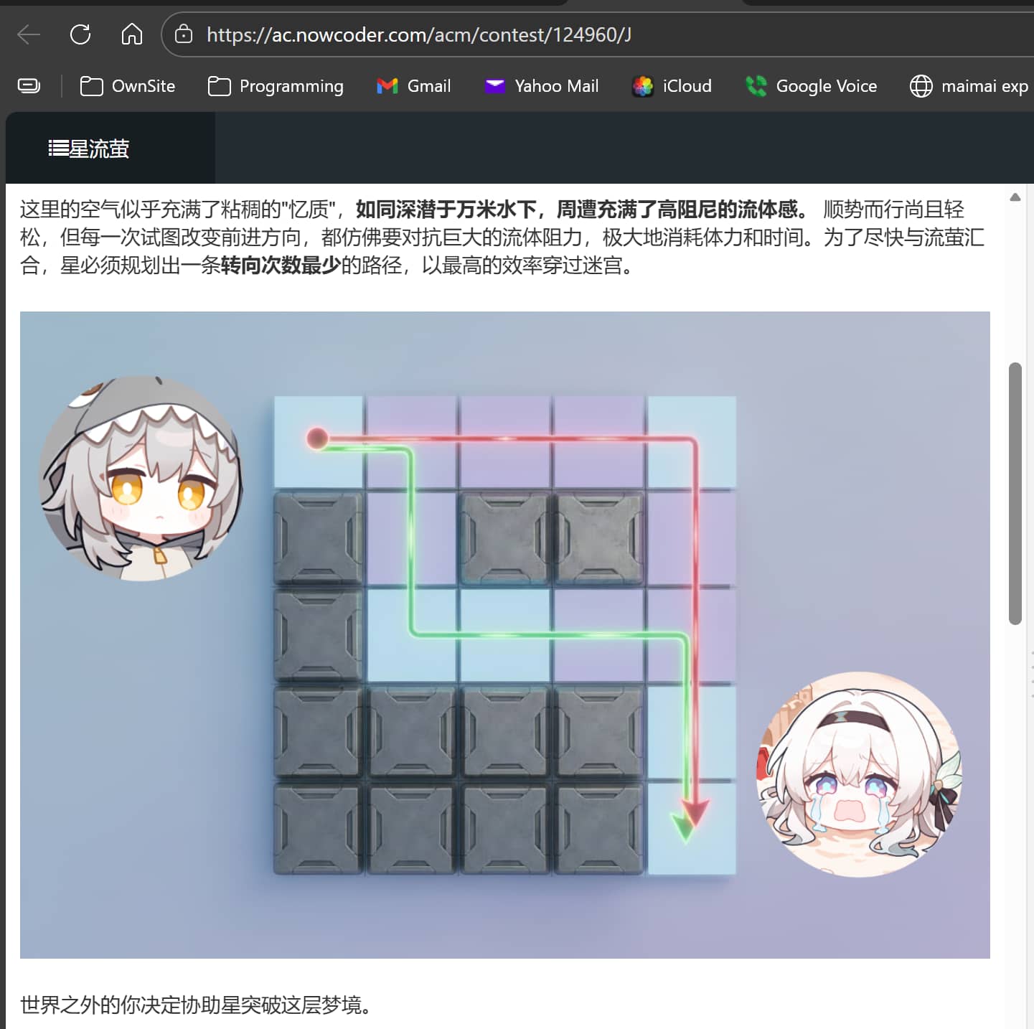Click the red start dot in the maze
This screenshot has height=1029, width=1034.
(x=317, y=438)
